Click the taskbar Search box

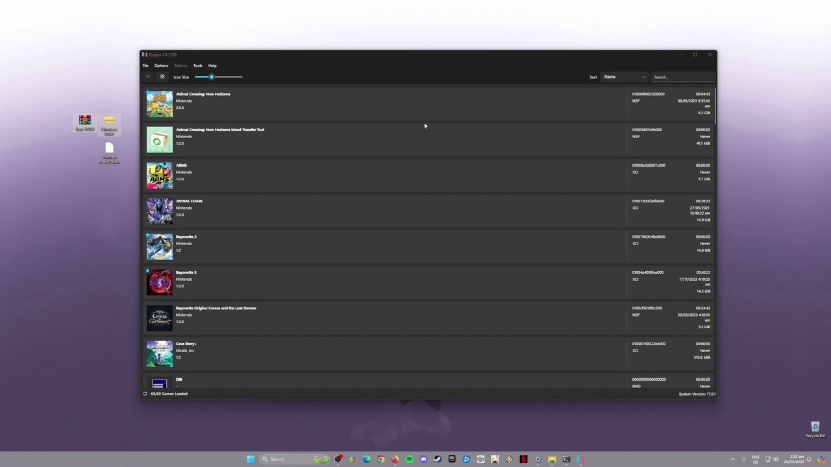295,459
